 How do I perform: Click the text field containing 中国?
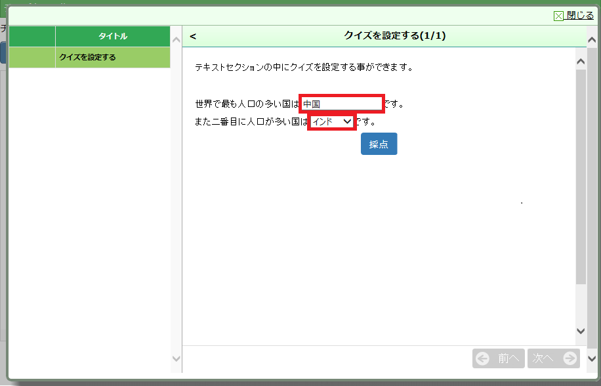pyautogui.click(x=342, y=104)
